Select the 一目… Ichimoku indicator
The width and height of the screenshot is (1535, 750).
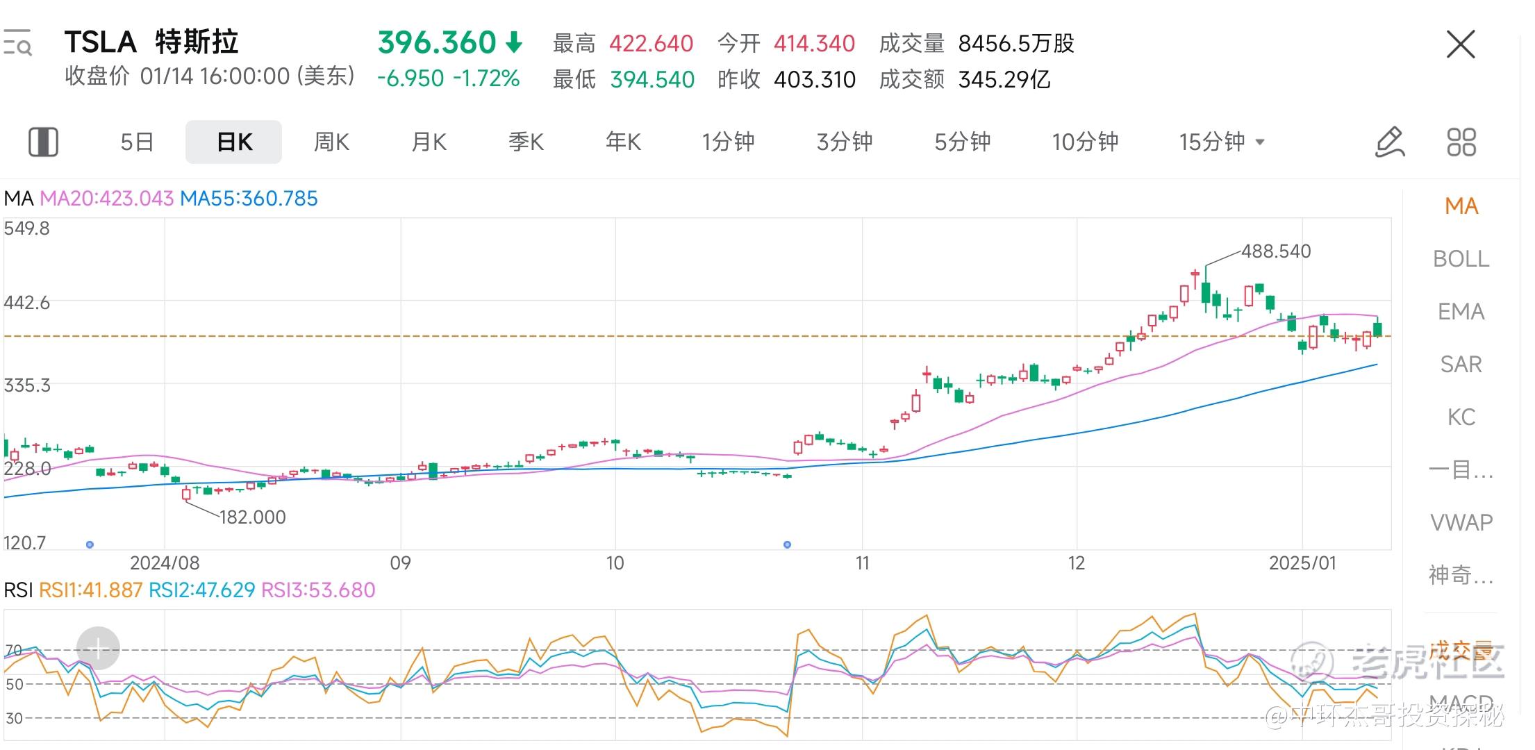tap(1461, 470)
